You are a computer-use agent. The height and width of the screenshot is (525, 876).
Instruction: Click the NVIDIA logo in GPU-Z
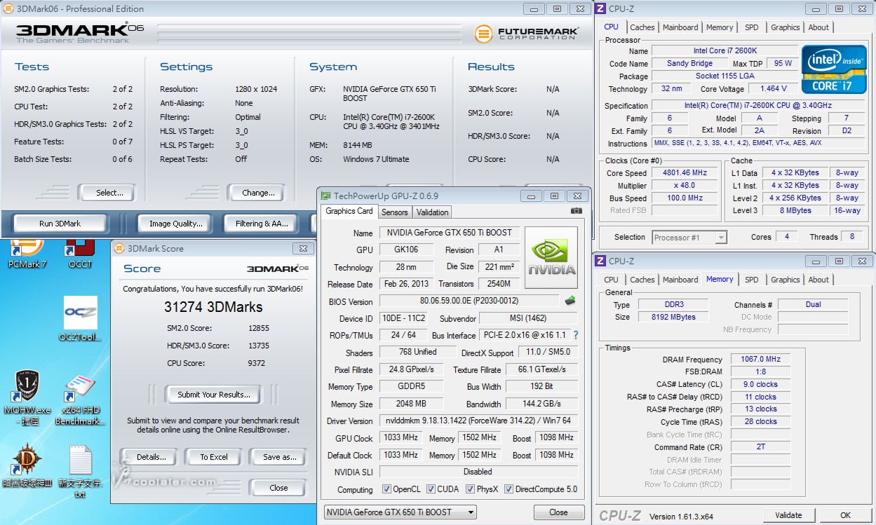pyautogui.click(x=551, y=257)
